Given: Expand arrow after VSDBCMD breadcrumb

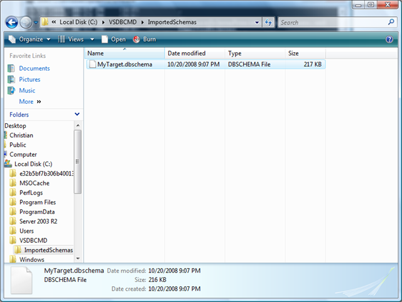Looking at the screenshot, I should [143, 23].
